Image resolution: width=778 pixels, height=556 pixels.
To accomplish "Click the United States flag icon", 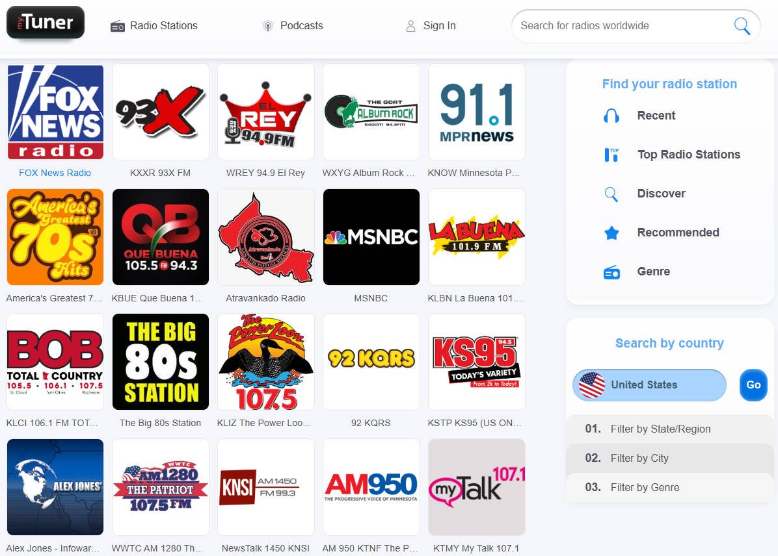I will coord(592,385).
